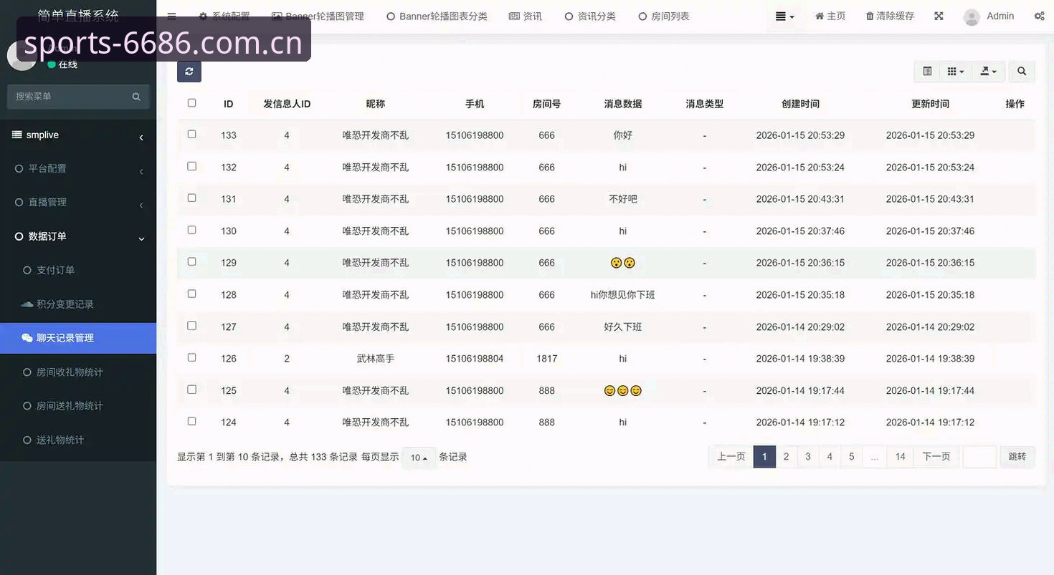Click 清除缓存 clear cache
Viewport: 1054px width, 575px height.
pos(890,16)
